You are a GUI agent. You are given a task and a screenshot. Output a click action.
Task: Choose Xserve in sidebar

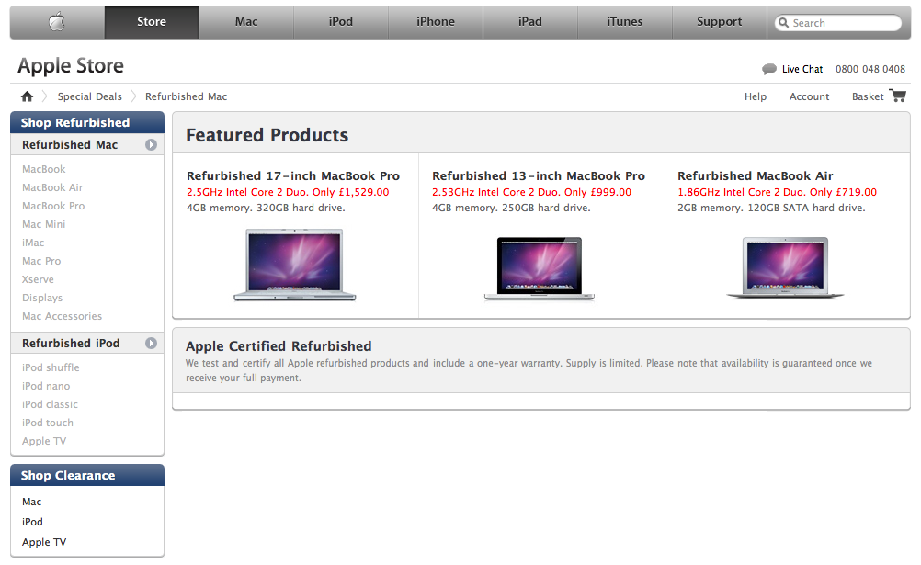pos(38,279)
